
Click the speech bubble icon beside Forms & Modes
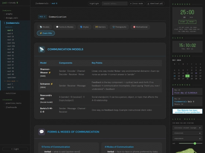[42, 132]
